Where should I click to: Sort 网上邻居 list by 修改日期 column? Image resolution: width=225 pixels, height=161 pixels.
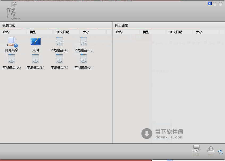[x=176, y=32]
